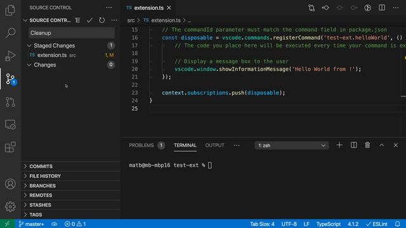Kill the terminal with trash icon
The image size is (406, 228).
[367, 145]
